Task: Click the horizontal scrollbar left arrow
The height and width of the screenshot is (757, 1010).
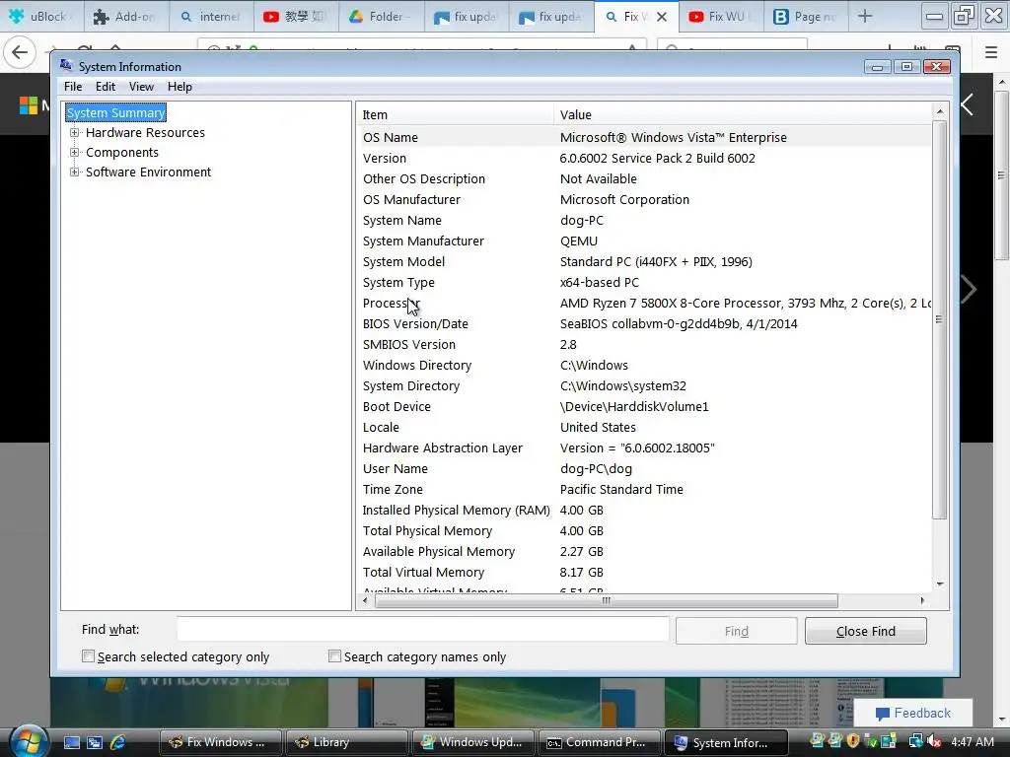Action: coord(365,600)
